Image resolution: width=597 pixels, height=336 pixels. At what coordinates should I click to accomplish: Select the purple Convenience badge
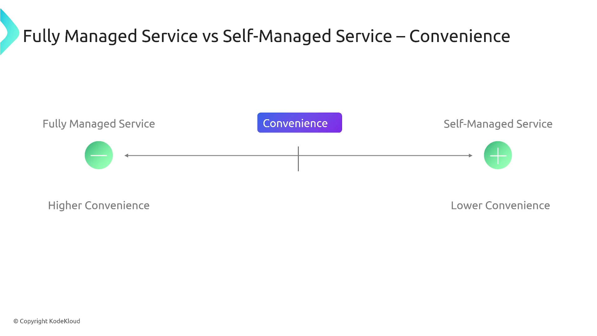pyautogui.click(x=299, y=123)
